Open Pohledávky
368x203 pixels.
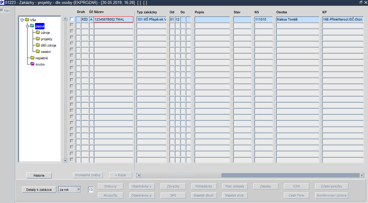(x=204, y=186)
